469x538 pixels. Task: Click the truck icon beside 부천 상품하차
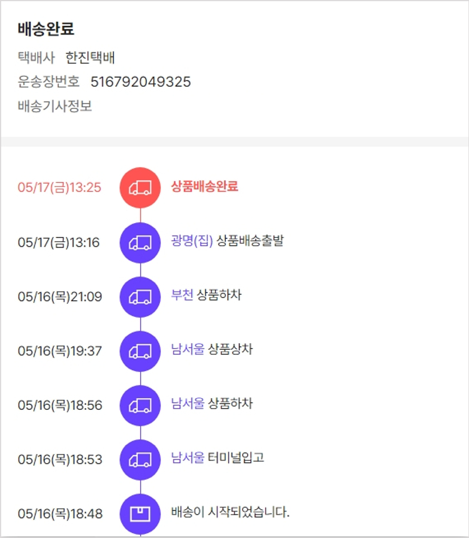tap(140, 297)
